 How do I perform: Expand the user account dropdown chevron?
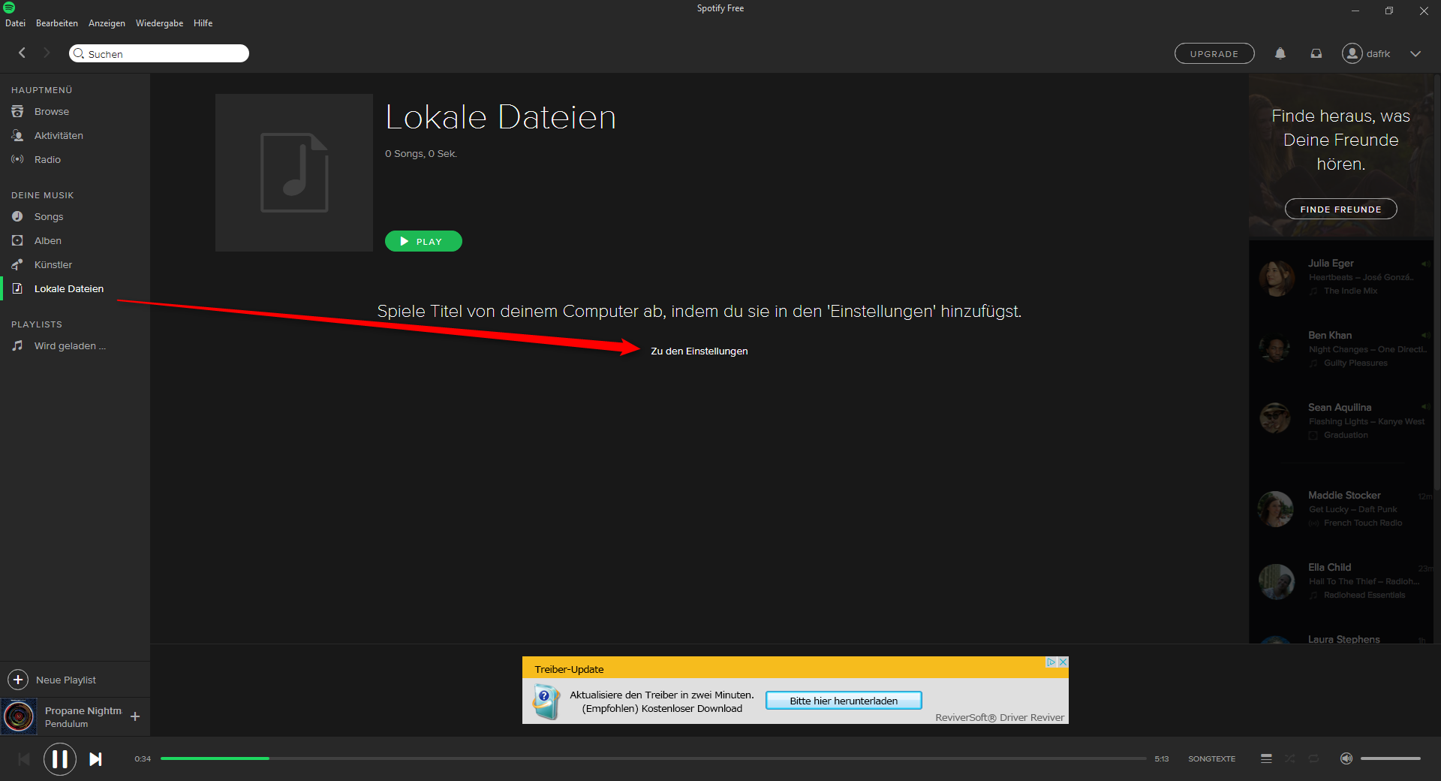point(1415,53)
